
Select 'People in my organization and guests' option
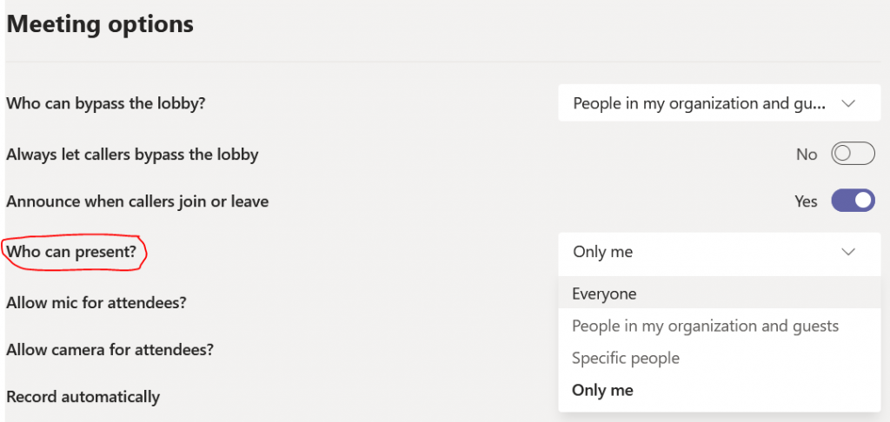point(705,326)
